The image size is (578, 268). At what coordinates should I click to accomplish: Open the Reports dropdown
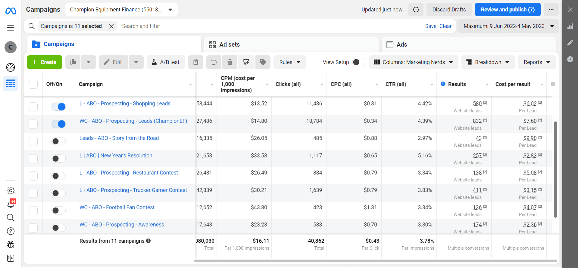point(536,62)
